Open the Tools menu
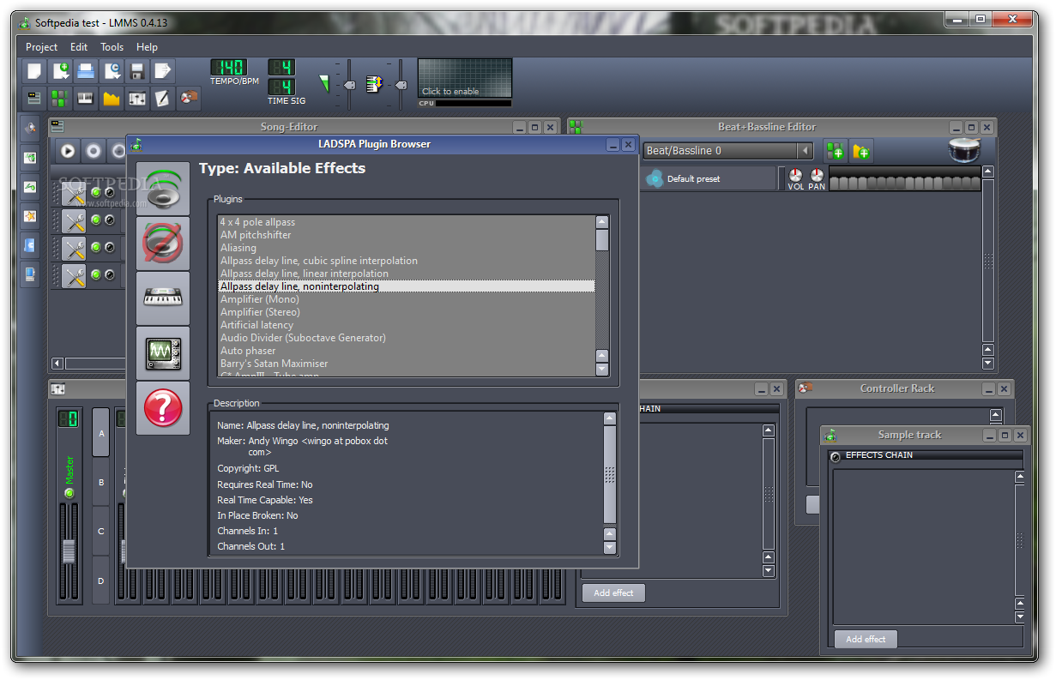Viewport: 1056px width, 680px height. [x=112, y=47]
